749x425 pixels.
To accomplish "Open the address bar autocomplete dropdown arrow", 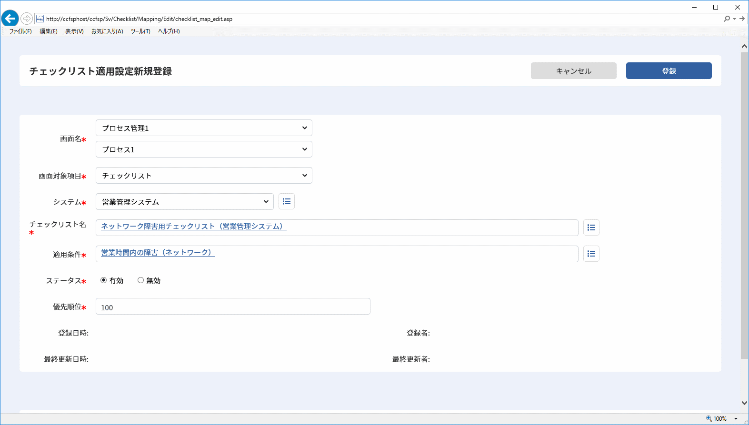I will coord(735,19).
